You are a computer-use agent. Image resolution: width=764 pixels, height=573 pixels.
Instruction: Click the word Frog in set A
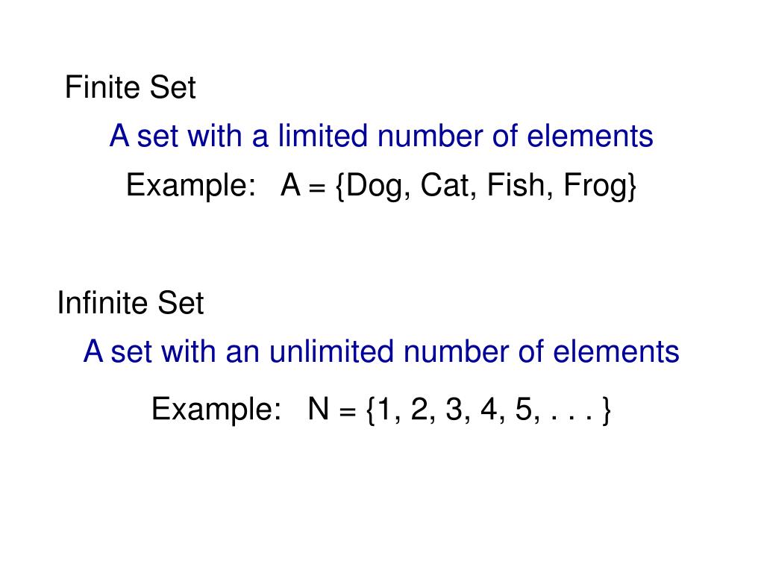[x=595, y=186]
